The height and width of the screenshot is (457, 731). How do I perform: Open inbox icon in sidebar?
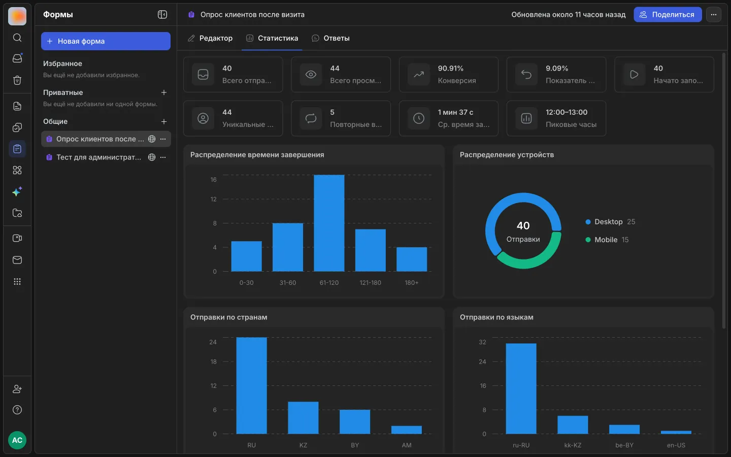pos(17,58)
